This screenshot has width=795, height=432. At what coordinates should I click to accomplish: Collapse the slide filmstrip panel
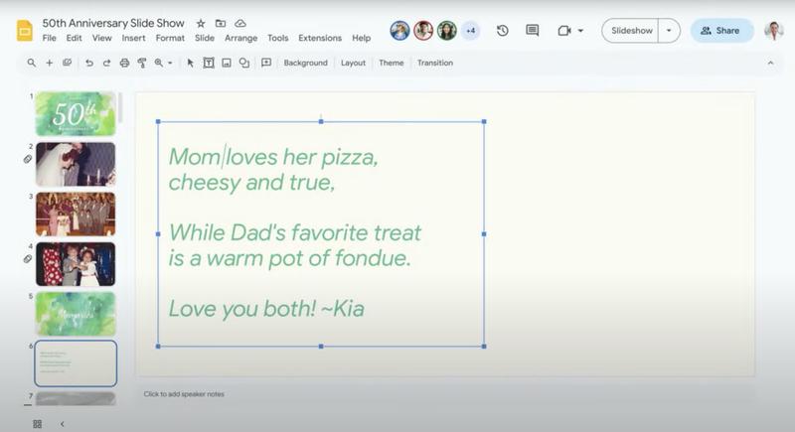[x=62, y=423]
